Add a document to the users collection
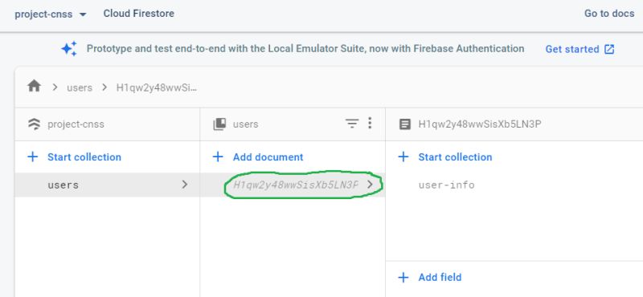 point(268,157)
